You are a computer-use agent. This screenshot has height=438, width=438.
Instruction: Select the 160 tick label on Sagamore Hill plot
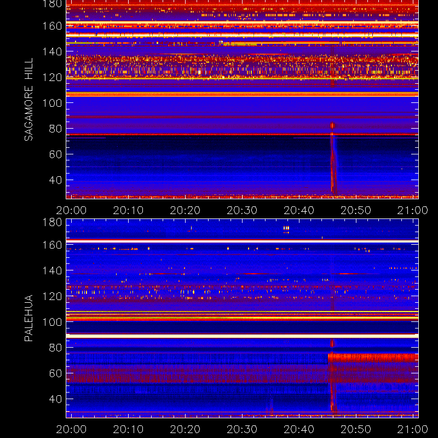[52, 26]
